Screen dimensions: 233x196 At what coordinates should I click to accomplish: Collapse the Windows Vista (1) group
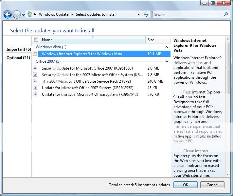167,47
